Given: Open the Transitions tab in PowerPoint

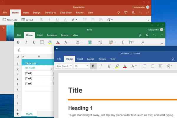Looking at the screenshot, I should pyautogui.click(x=50, y=13).
